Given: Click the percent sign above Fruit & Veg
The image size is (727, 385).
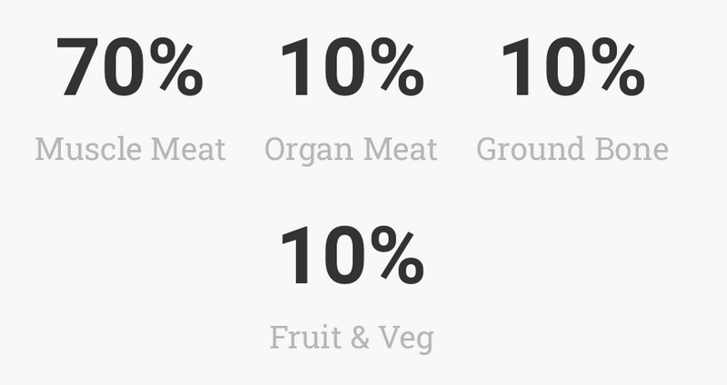Looking at the screenshot, I should click(x=397, y=255).
